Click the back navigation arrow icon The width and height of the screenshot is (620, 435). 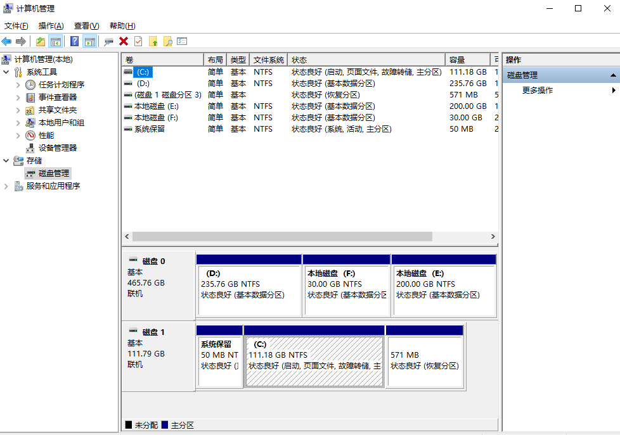coord(6,41)
